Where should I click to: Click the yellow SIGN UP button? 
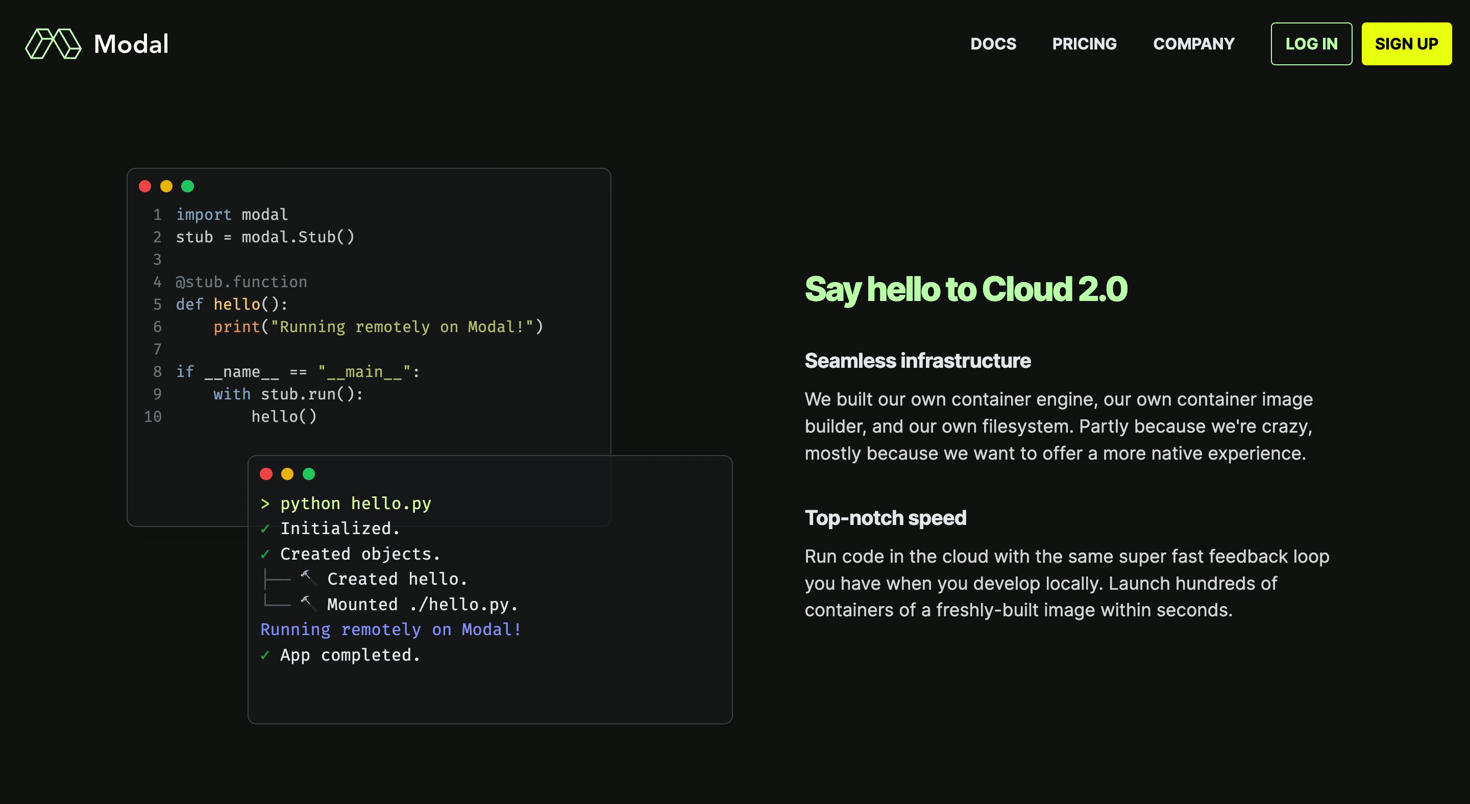tap(1407, 44)
